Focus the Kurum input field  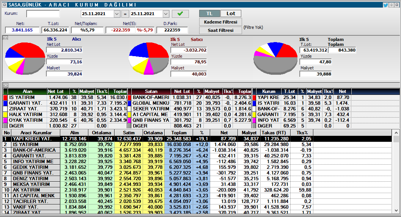pos(43,14)
